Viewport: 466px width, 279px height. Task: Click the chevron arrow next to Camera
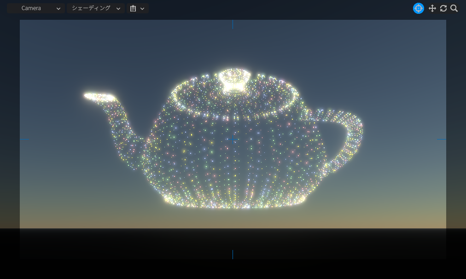pos(58,8)
